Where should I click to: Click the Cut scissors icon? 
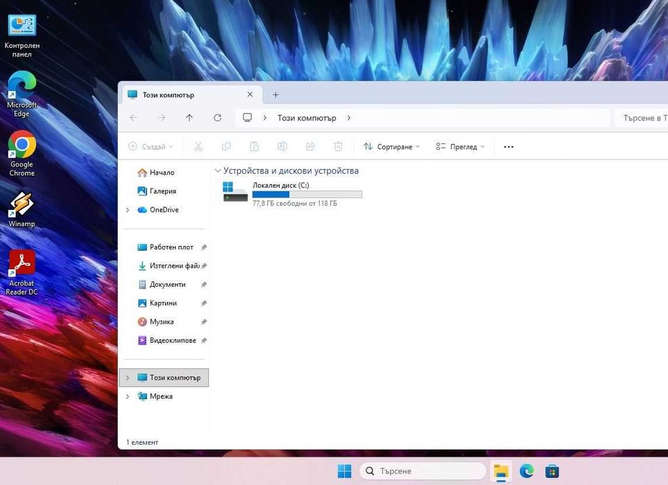pyautogui.click(x=198, y=147)
